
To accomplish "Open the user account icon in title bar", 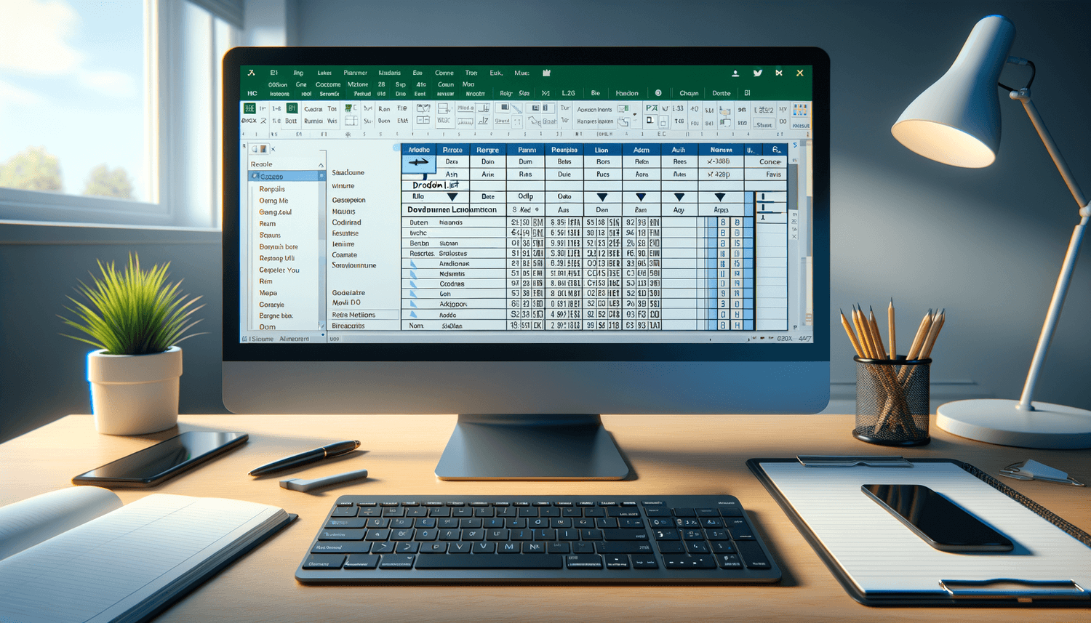I will [735, 73].
